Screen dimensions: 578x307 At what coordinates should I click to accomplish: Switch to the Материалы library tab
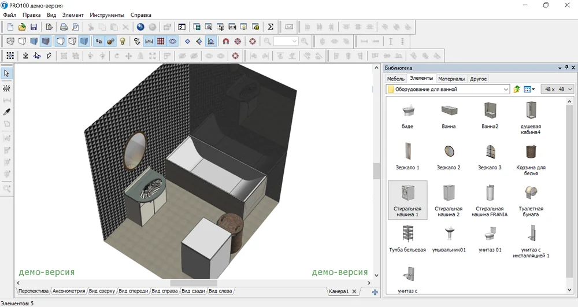click(451, 79)
